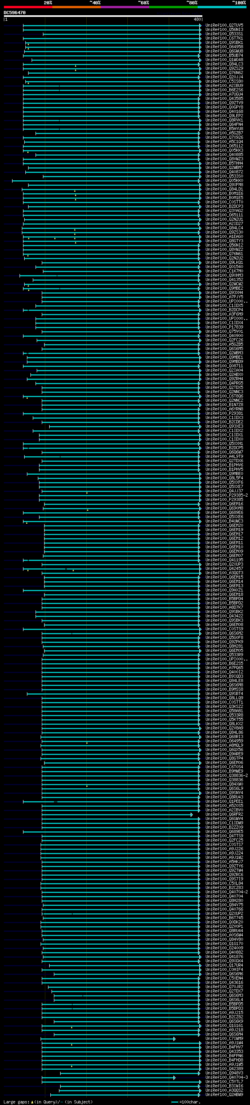Screen dimensions: 250x1105
Task: Select UniRef100_B6E2S6 entry
Action: click(x=224, y=90)
